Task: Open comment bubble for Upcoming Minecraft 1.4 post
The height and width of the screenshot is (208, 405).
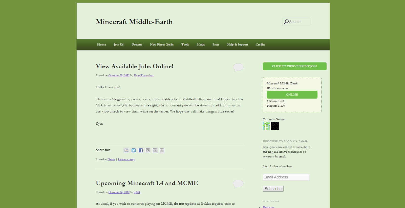Action: (238, 184)
